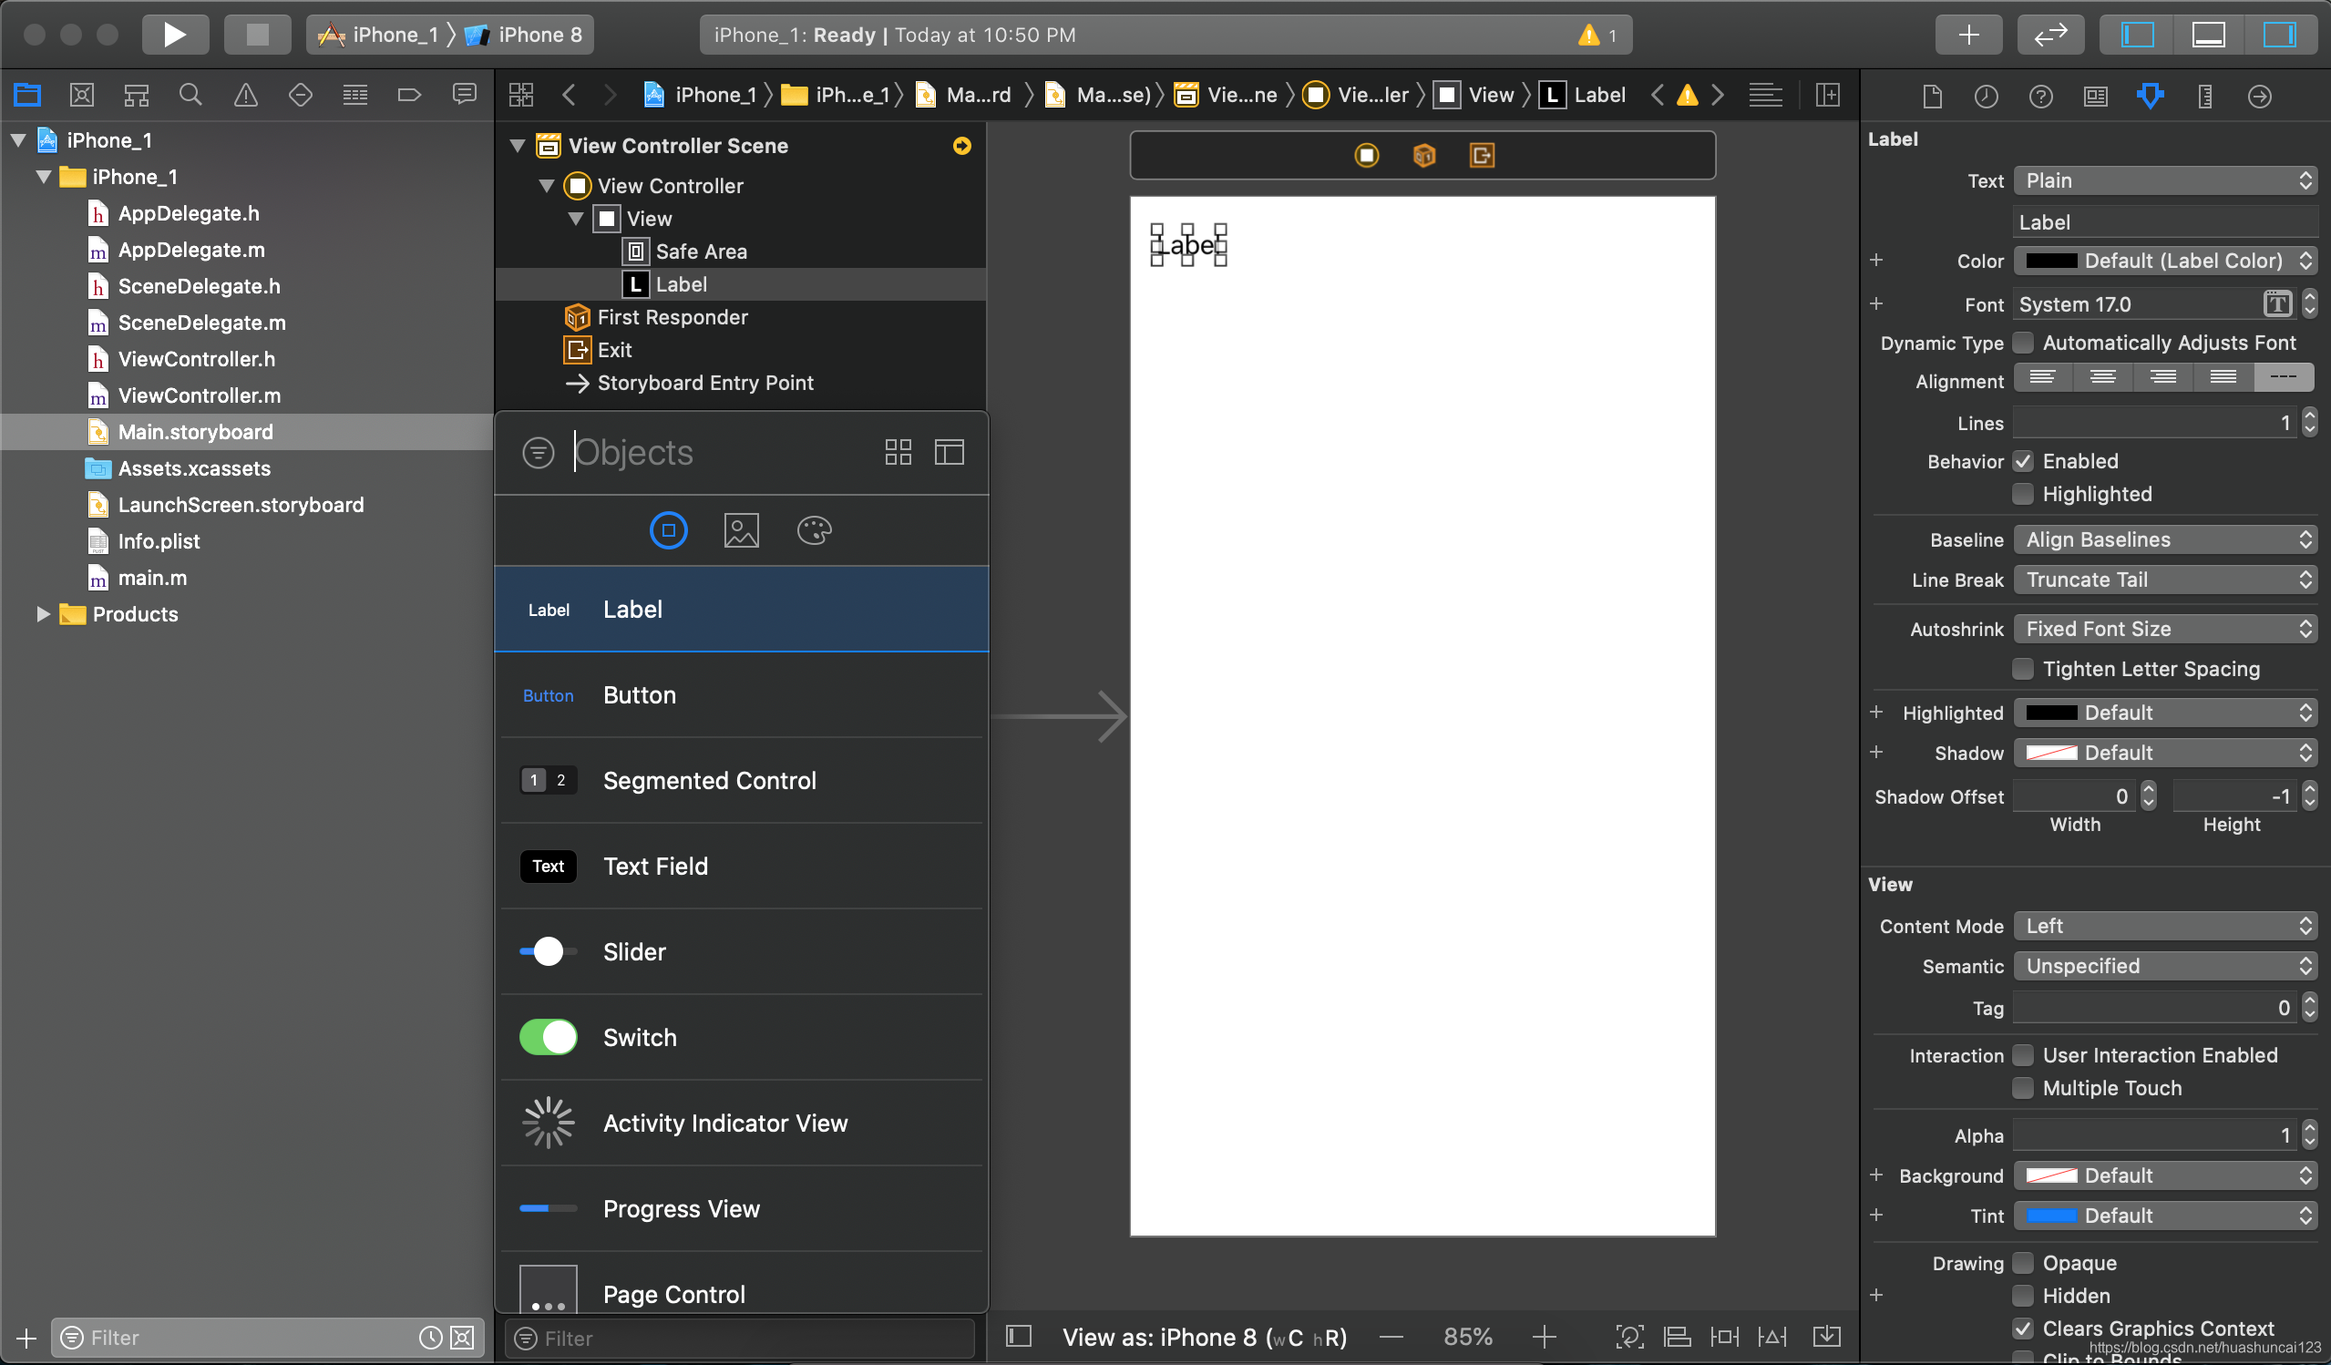The image size is (2331, 1365).
Task: Select ViewController.m in project navigator
Action: (199, 395)
